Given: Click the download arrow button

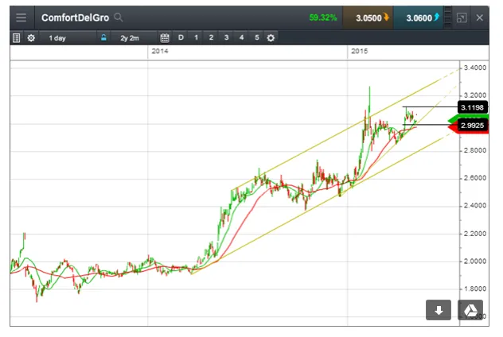Looking at the screenshot, I should (x=438, y=310).
